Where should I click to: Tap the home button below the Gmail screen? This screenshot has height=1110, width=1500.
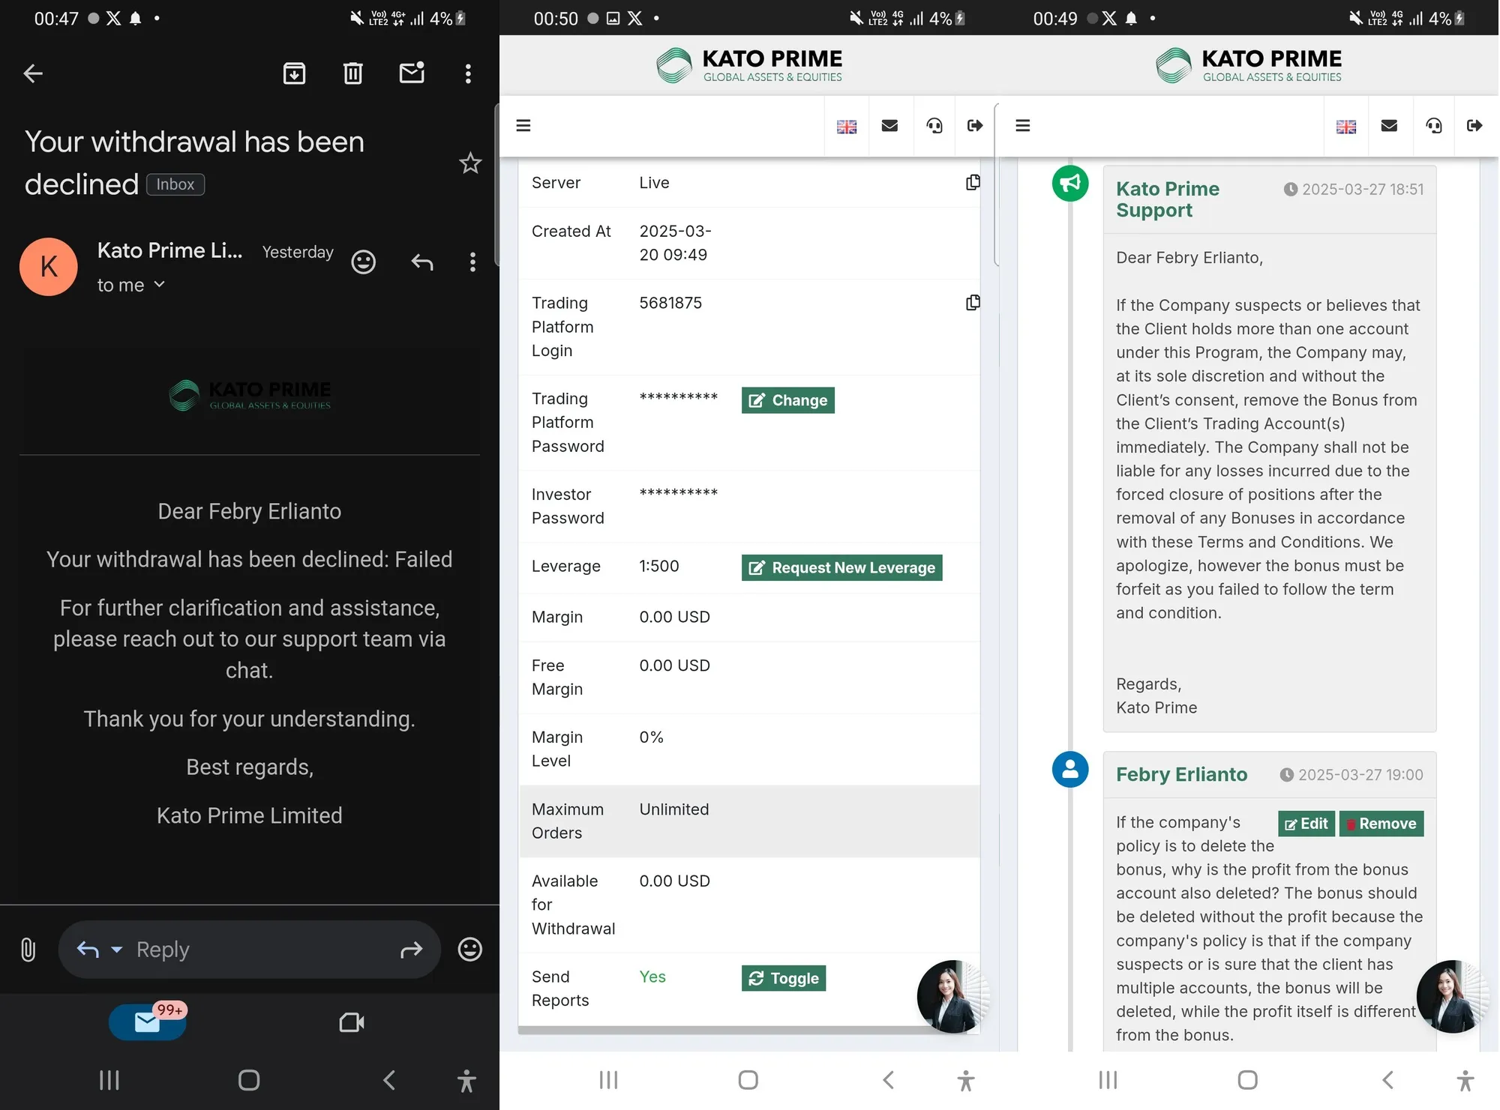click(x=249, y=1080)
